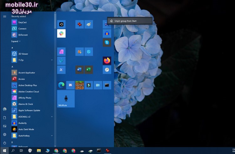
Task: Open the Excel tile
Action: click(x=89, y=70)
